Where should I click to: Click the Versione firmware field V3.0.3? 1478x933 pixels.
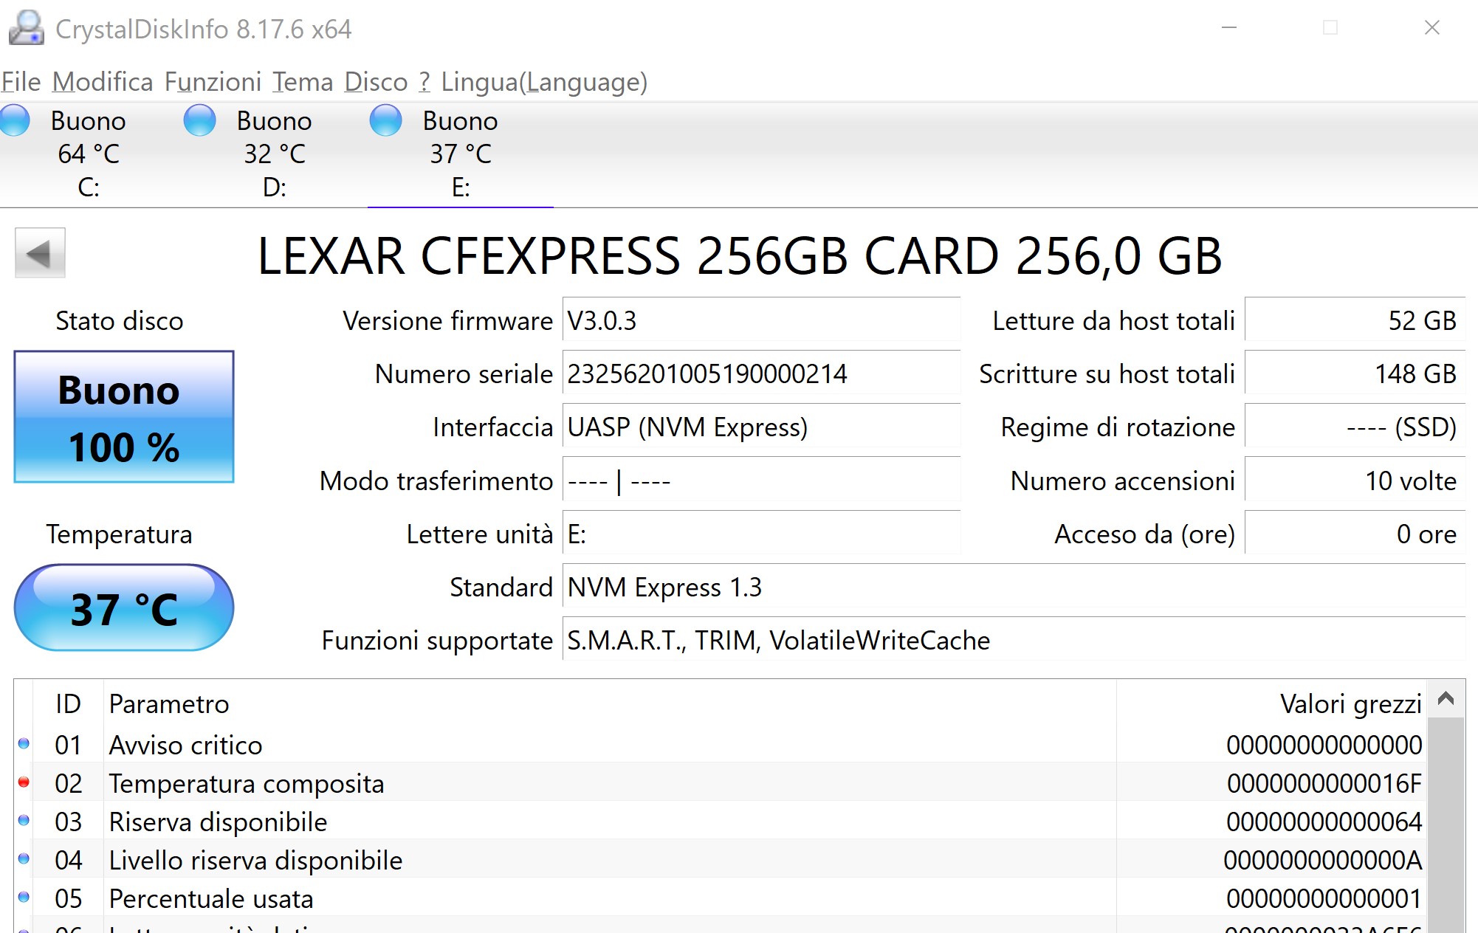click(x=761, y=320)
